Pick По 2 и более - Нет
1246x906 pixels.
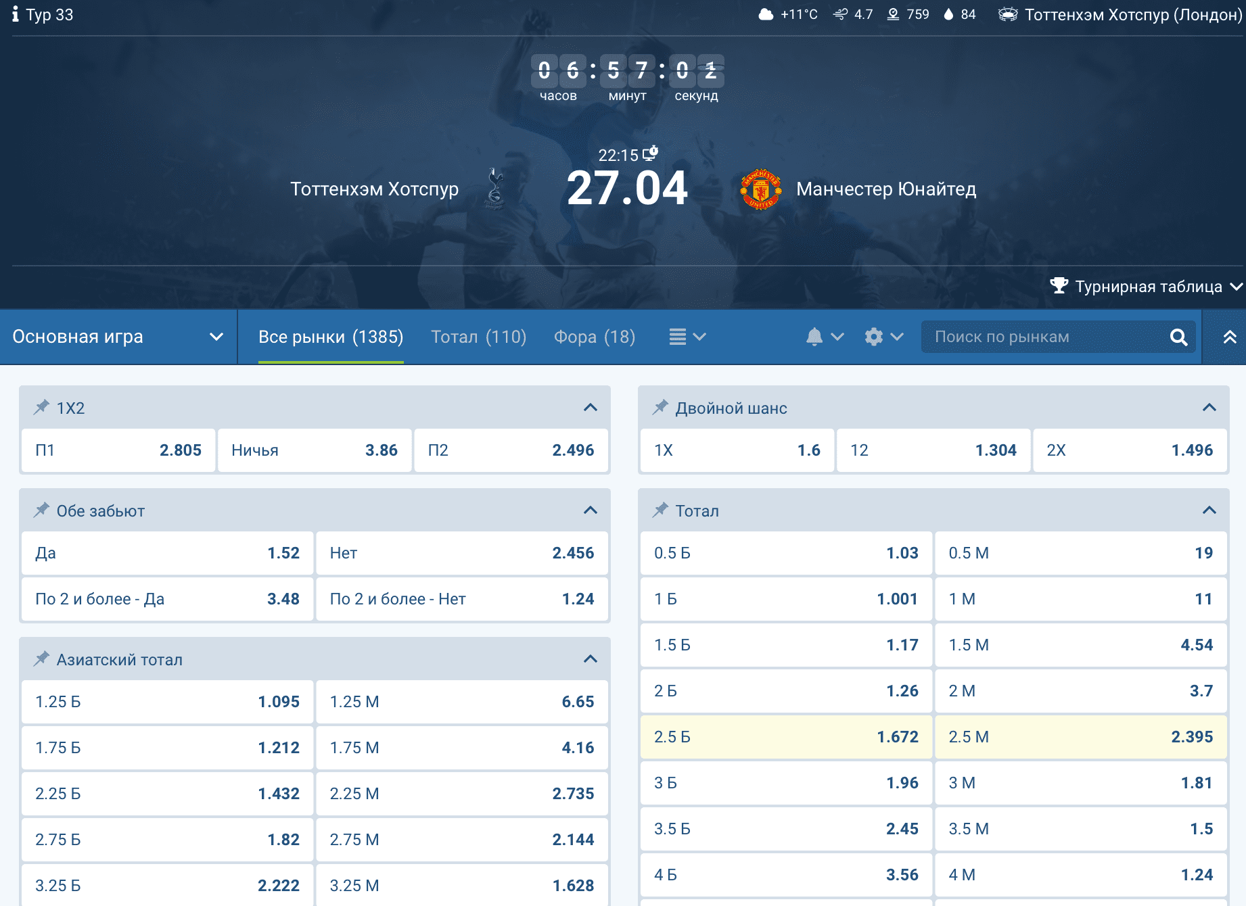[462, 599]
